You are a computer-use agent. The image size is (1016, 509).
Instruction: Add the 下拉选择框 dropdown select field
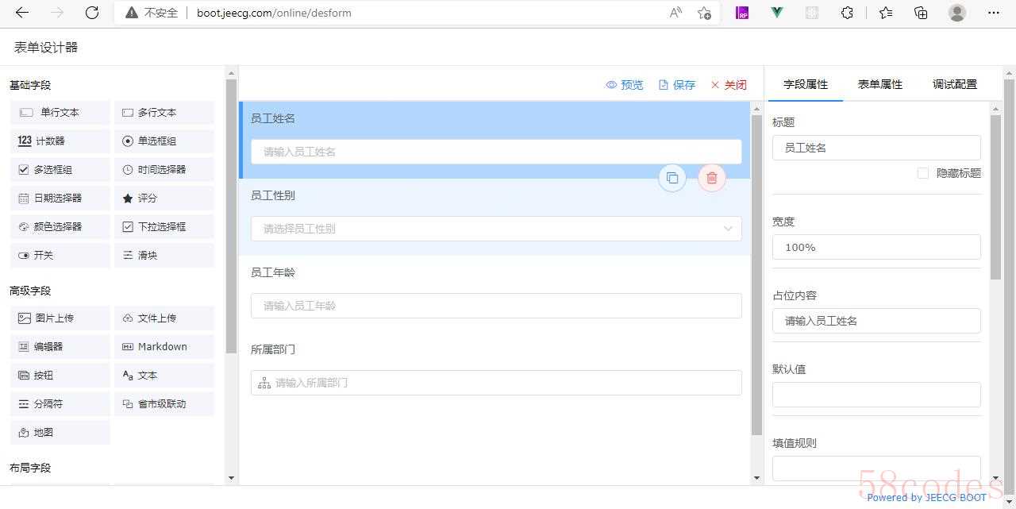point(164,227)
